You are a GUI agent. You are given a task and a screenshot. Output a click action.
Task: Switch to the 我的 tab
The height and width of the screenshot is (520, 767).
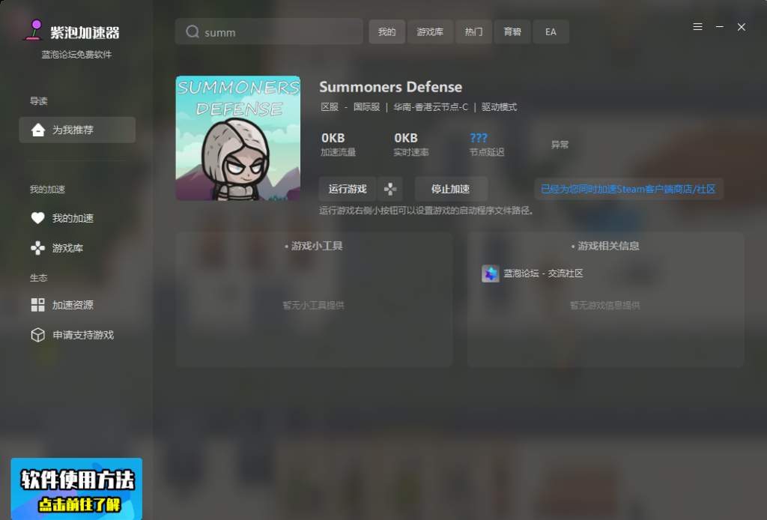[x=387, y=31]
